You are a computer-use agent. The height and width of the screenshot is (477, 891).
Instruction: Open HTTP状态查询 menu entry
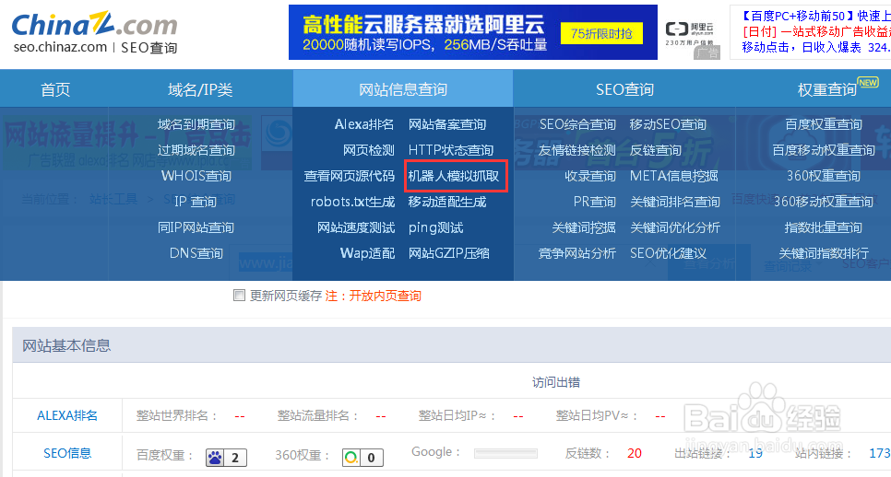click(451, 150)
